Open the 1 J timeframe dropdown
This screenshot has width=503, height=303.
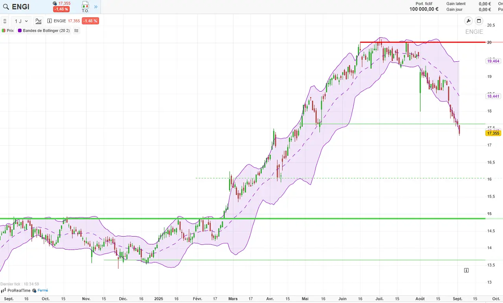(x=21, y=21)
